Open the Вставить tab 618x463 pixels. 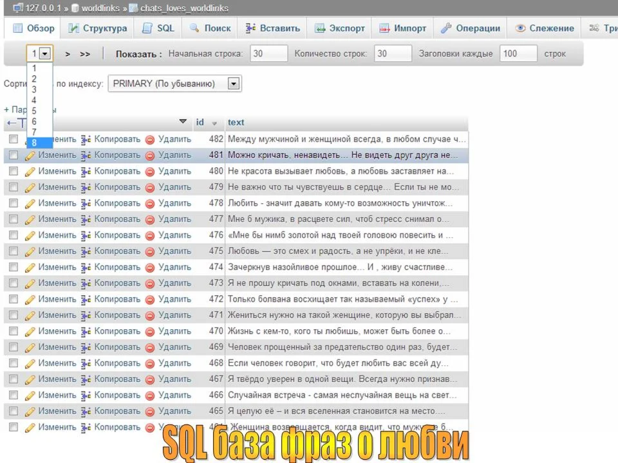pyautogui.click(x=272, y=28)
